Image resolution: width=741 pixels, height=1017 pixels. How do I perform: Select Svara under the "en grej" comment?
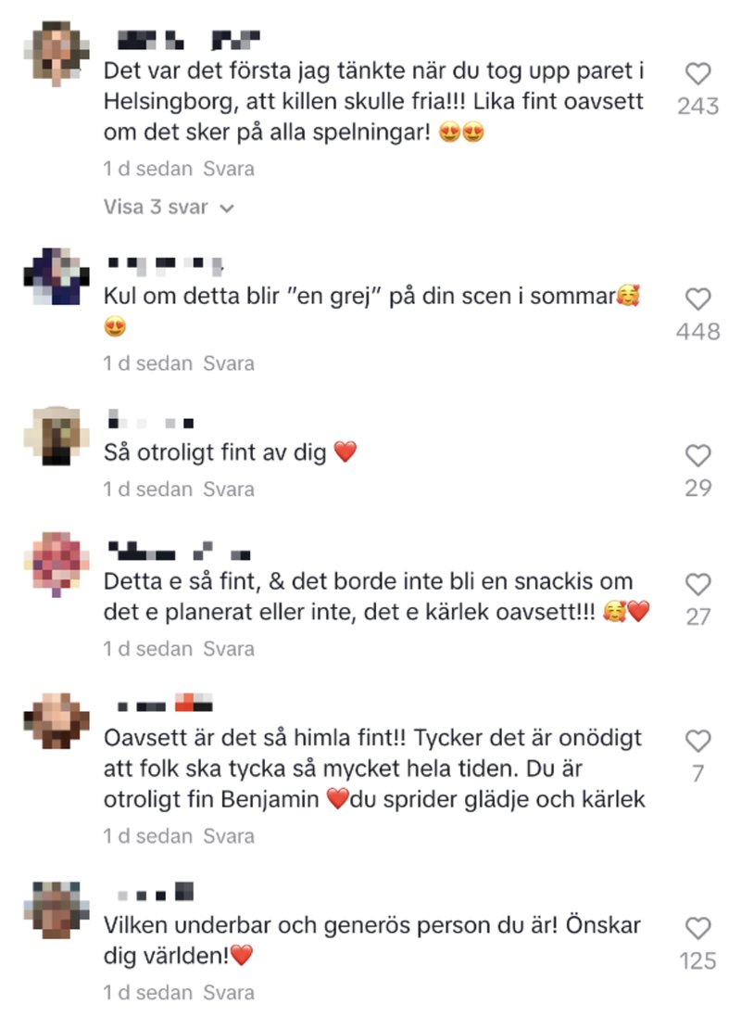(228, 363)
